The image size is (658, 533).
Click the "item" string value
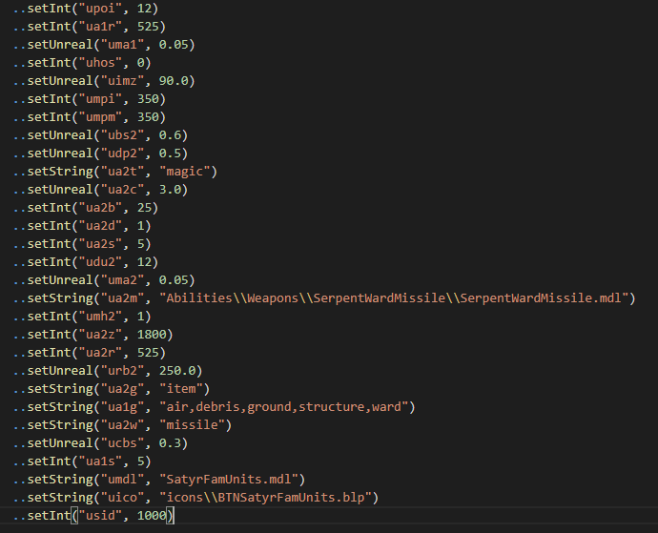[181, 389]
